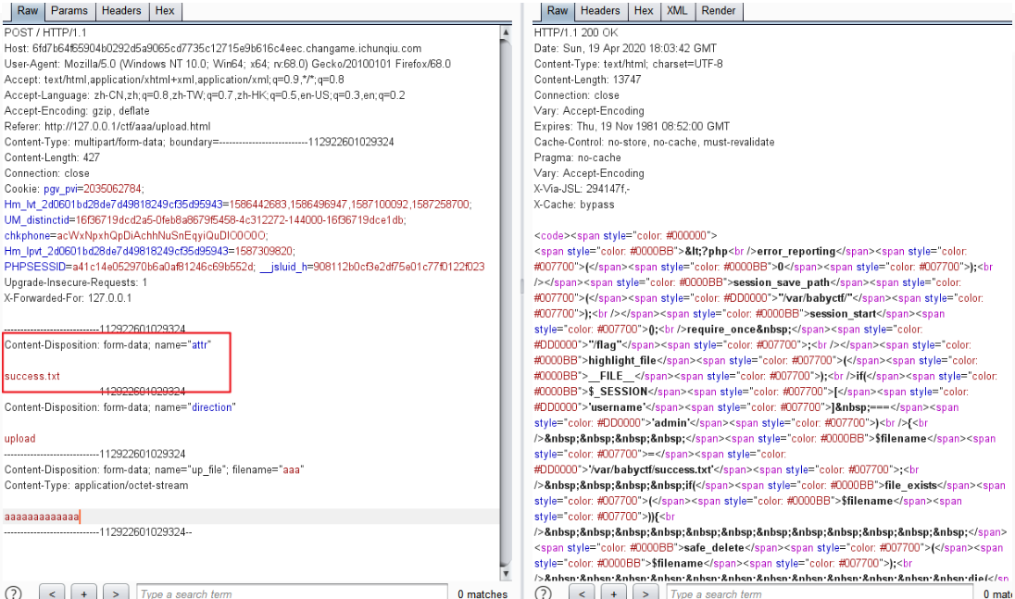1015x599 pixels.
Task: Open help icon in request search bar
Action: (13, 593)
